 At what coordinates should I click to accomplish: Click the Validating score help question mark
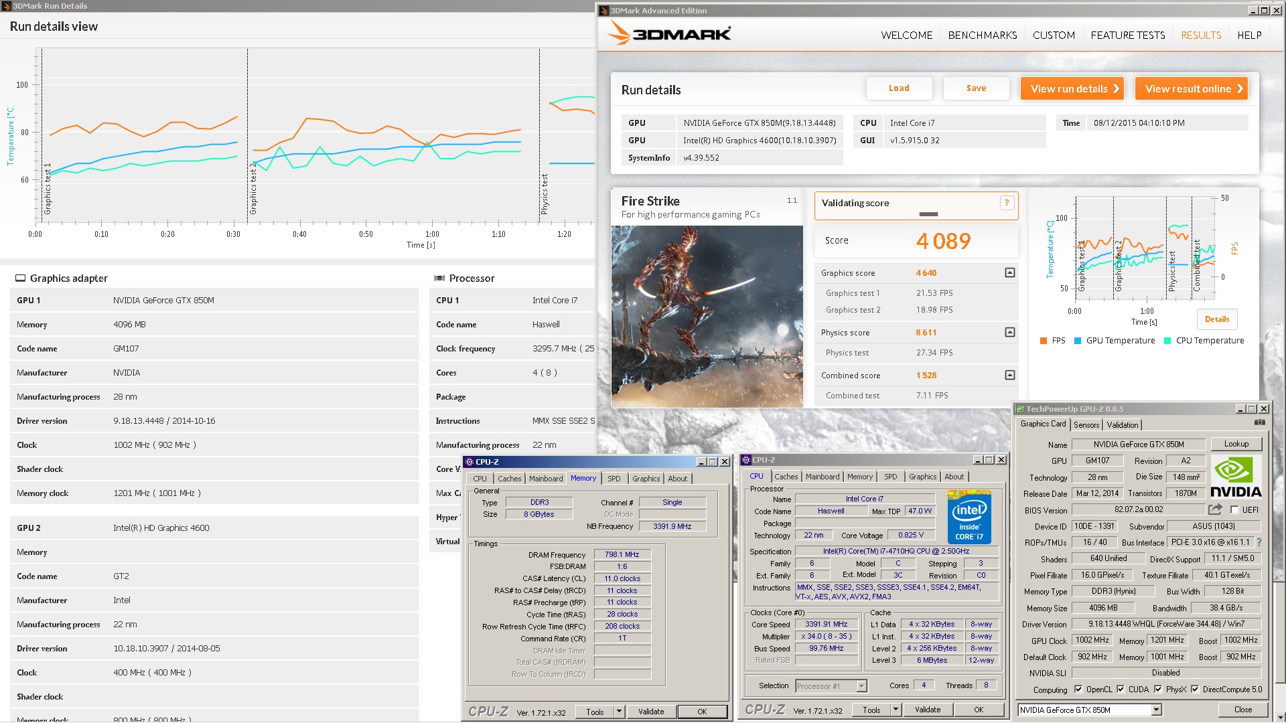1006,203
